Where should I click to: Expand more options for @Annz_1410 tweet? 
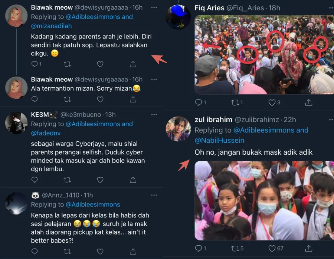[154, 195]
